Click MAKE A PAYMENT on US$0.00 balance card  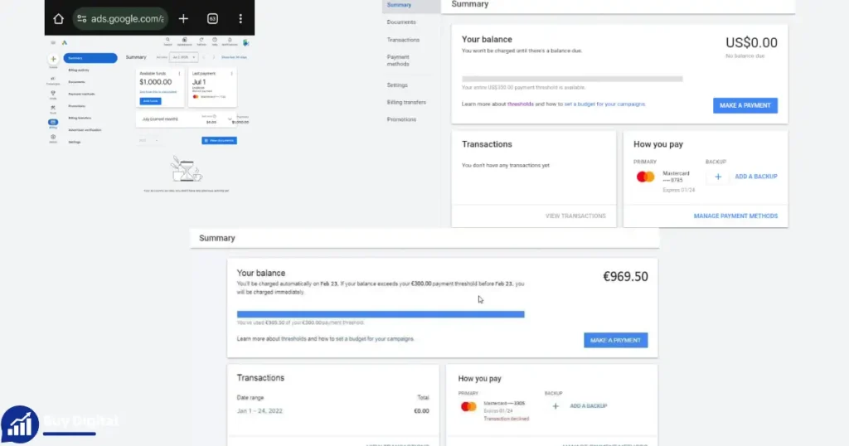pyautogui.click(x=745, y=105)
